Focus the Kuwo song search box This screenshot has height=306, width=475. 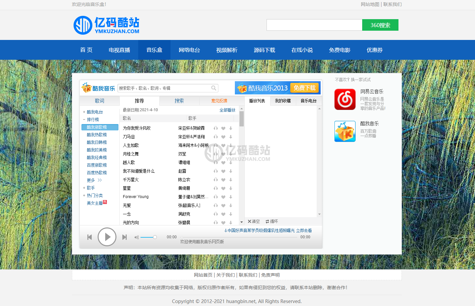(164, 88)
